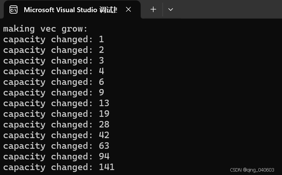Screen dimensions: 282x175
Task: Click the "capacity changed: 1" line
Action: pyautogui.click(x=53, y=40)
